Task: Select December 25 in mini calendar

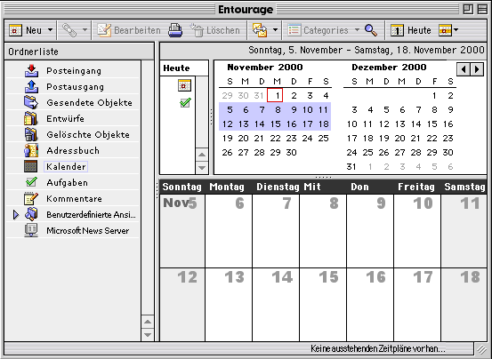Action: 368,153
